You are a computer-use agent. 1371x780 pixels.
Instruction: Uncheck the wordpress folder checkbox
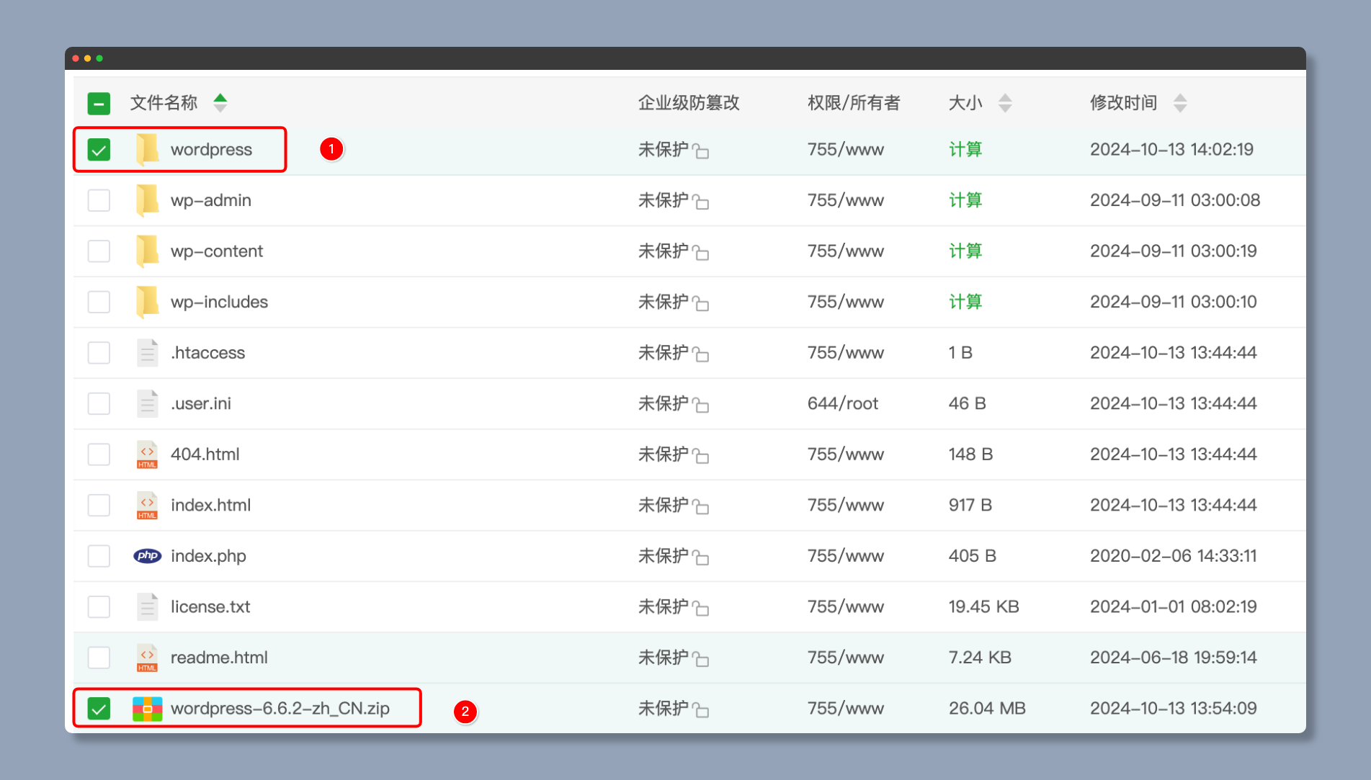pyautogui.click(x=99, y=150)
